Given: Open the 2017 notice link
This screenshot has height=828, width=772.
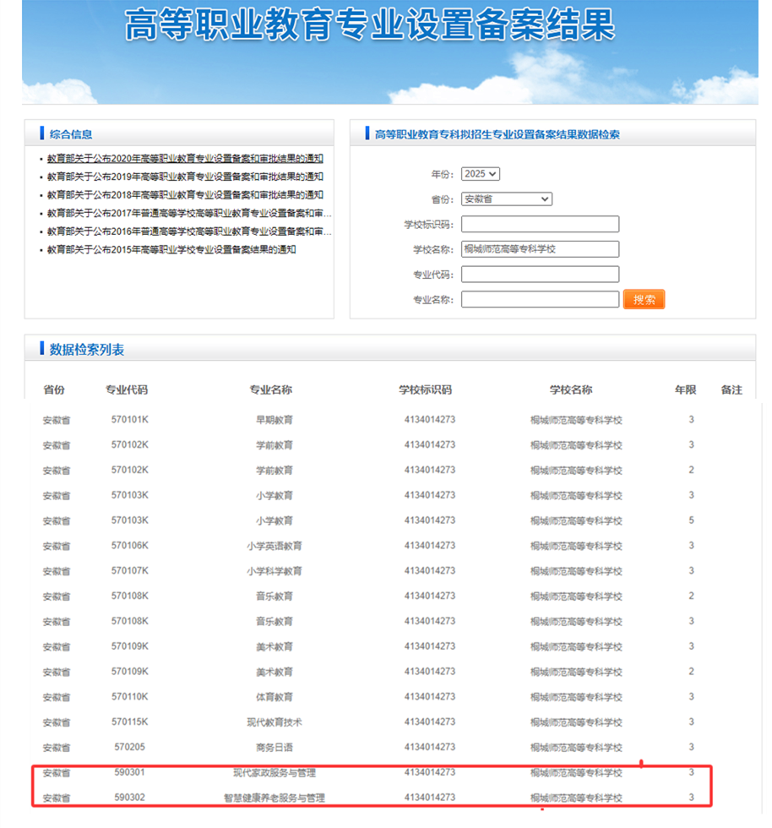Looking at the screenshot, I should 189,213.
